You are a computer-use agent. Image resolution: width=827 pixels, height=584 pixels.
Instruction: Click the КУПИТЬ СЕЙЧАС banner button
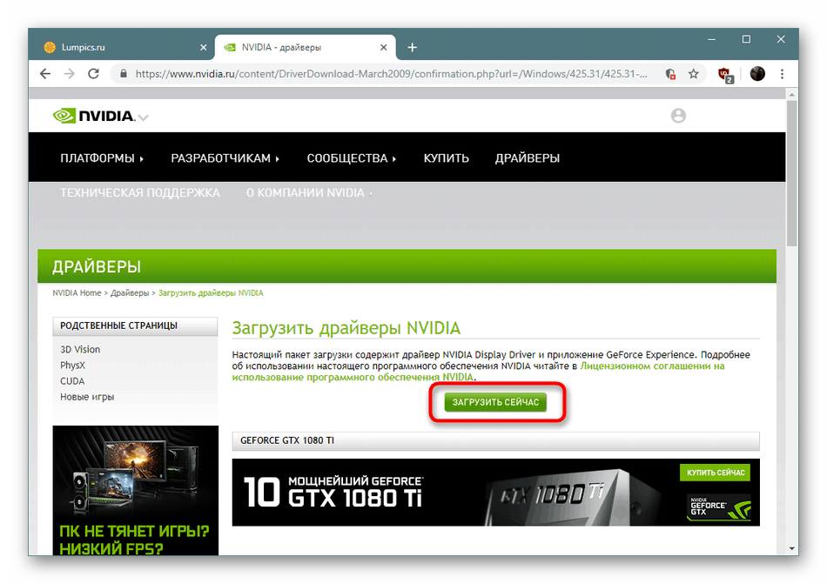tap(716, 473)
